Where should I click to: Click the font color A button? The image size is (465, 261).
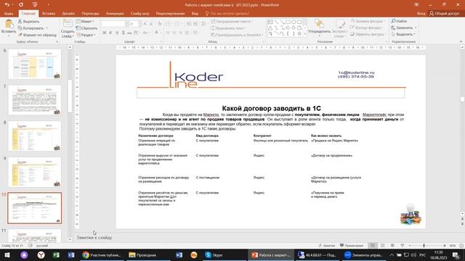(x=156, y=33)
